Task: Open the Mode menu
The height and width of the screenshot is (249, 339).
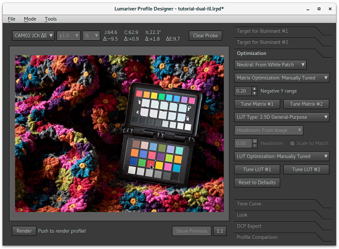Action: click(x=29, y=19)
